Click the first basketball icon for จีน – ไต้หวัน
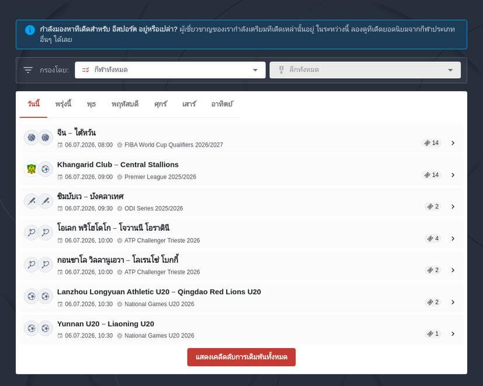 32,137
